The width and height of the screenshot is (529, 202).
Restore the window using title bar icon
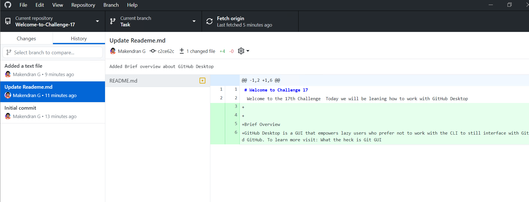click(509, 5)
